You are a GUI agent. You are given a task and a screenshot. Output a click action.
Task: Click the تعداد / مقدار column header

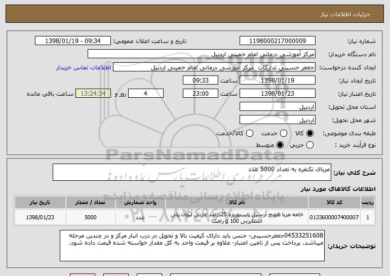[x=91, y=203]
